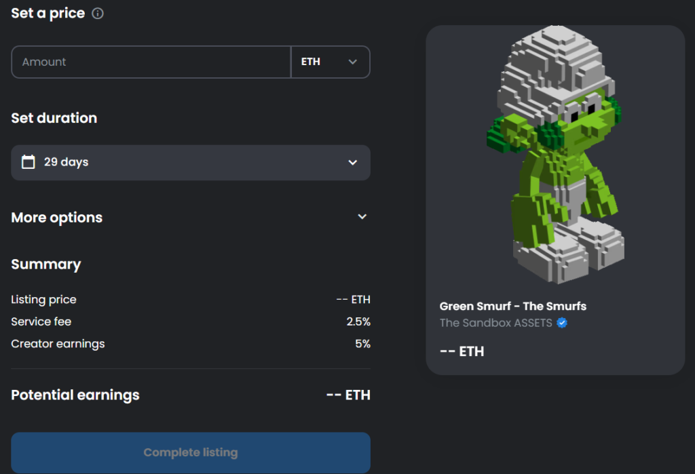The height and width of the screenshot is (474, 695).
Task: Open the 29 days duration dropdown
Action: [352, 163]
